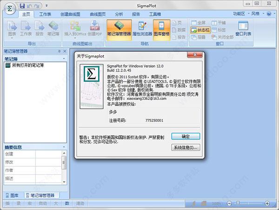Click the 滚动 status bar indicator

80,203
